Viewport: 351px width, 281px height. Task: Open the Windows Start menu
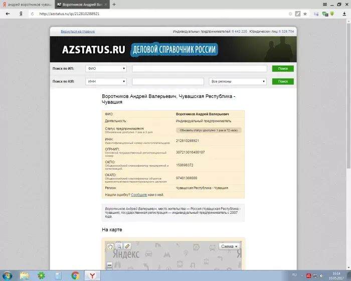[7, 275]
